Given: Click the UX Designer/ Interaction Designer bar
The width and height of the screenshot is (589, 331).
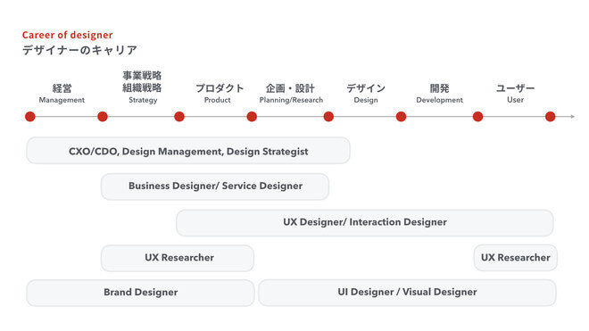Looking at the screenshot, I should [x=365, y=223].
